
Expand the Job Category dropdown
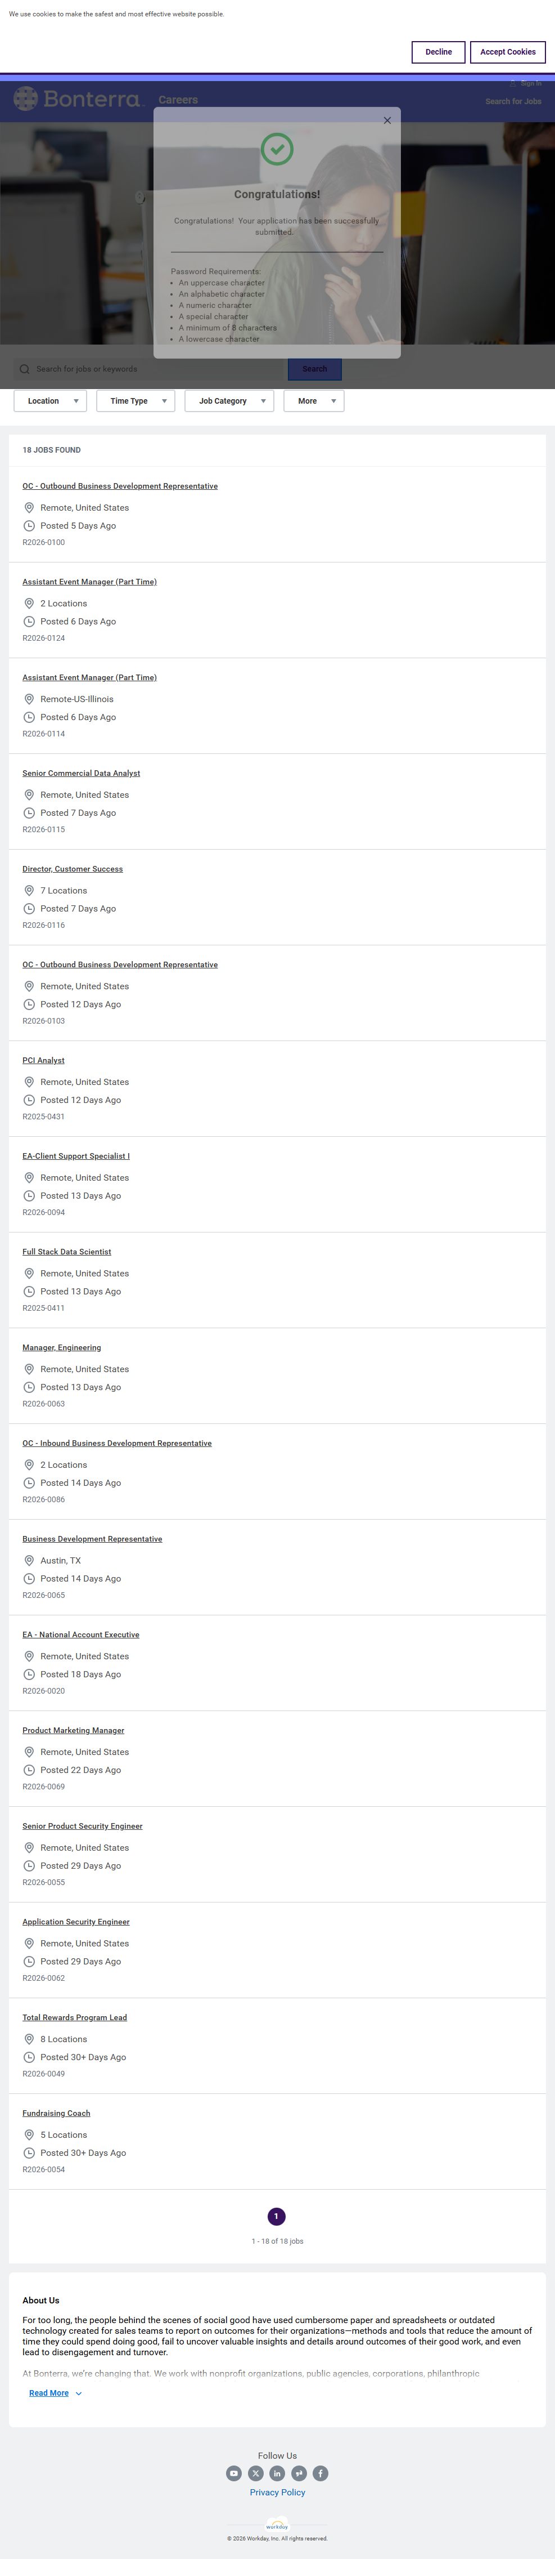click(229, 401)
